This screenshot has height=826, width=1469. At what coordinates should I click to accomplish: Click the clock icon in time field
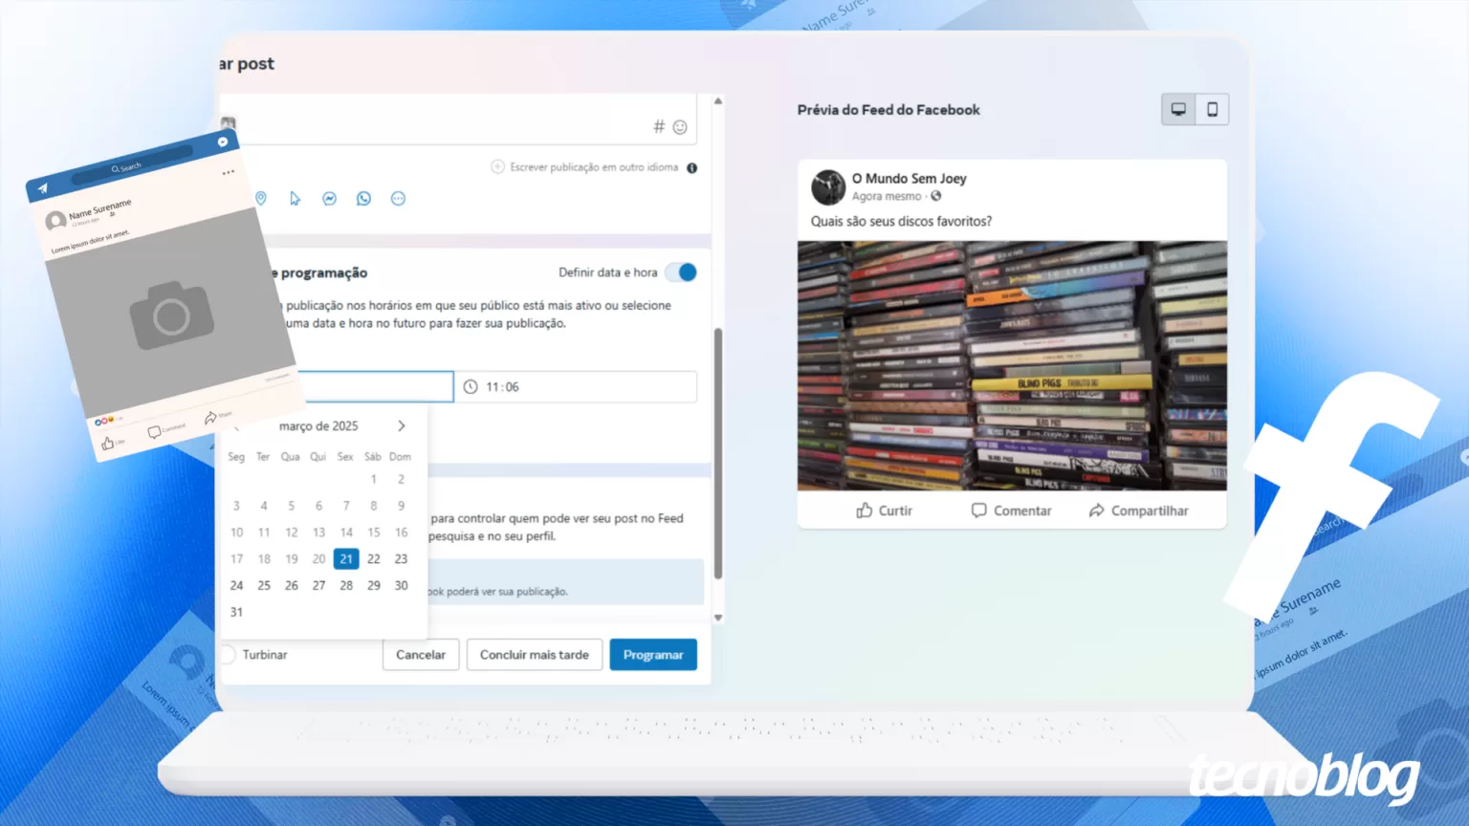(x=471, y=386)
